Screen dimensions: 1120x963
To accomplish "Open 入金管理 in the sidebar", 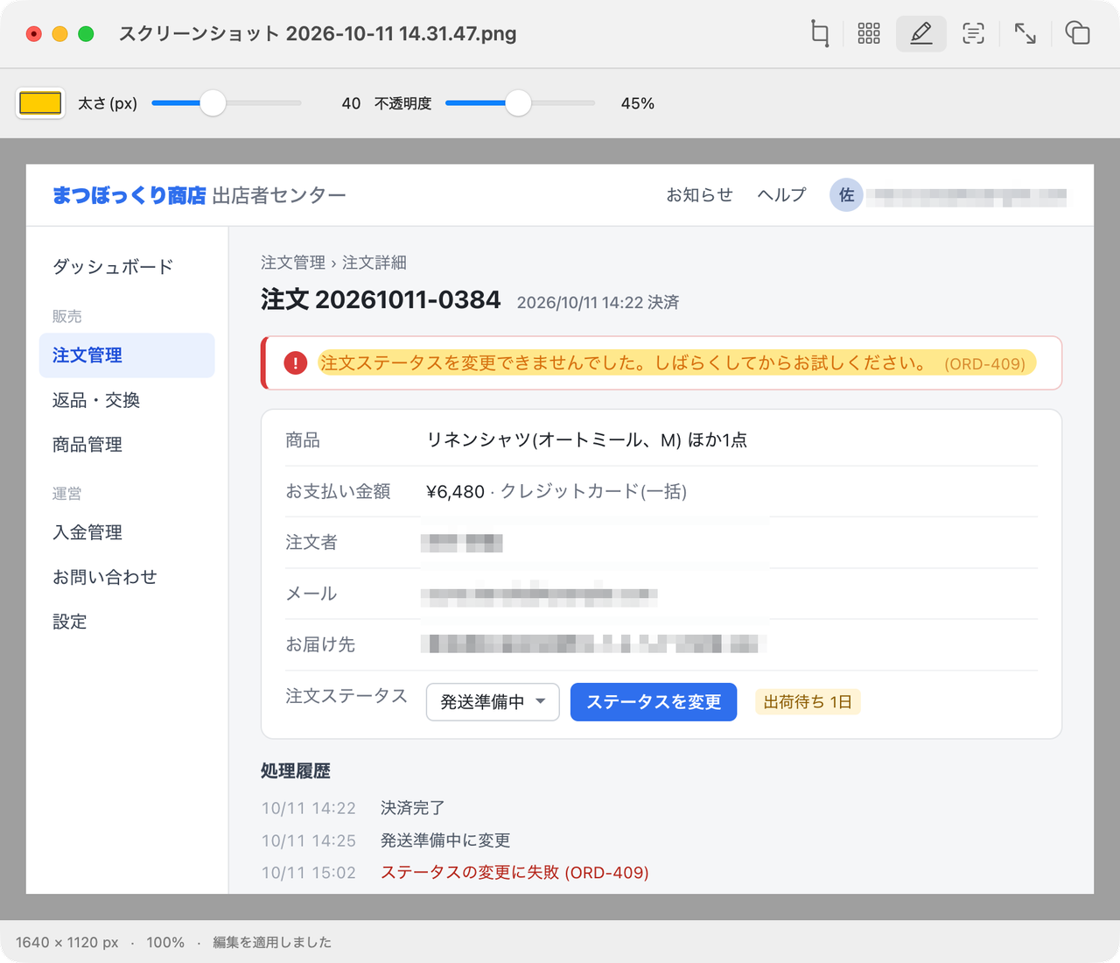I will (x=87, y=532).
